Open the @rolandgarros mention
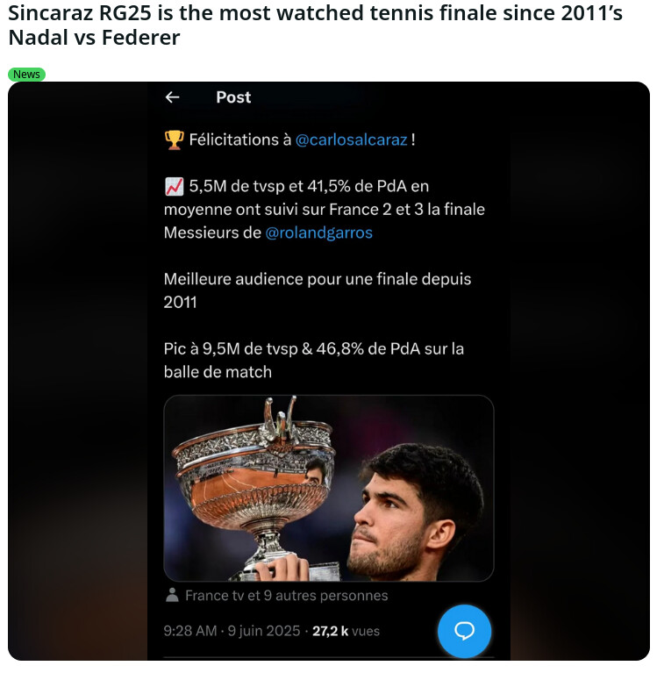The height and width of the screenshot is (680, 664). pyautogui.click(x=318, y=233)
